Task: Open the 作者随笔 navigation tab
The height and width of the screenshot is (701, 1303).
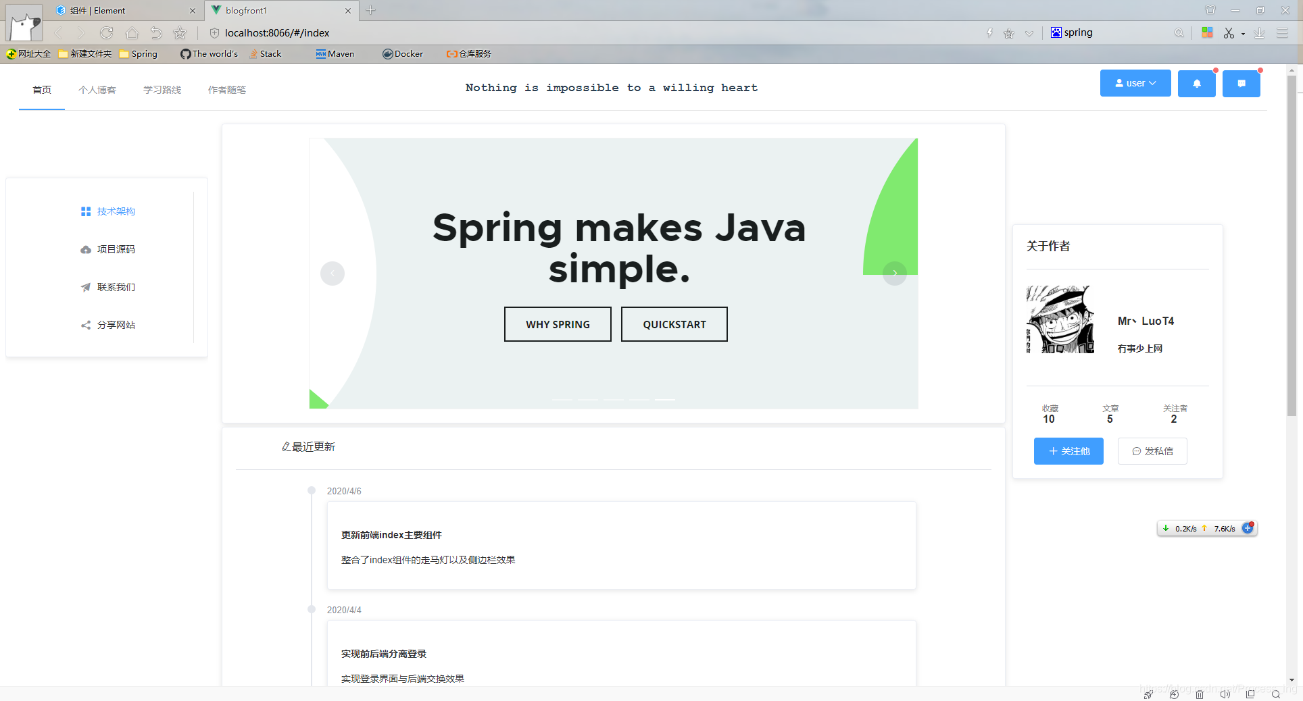Action: tap(227, 90)
